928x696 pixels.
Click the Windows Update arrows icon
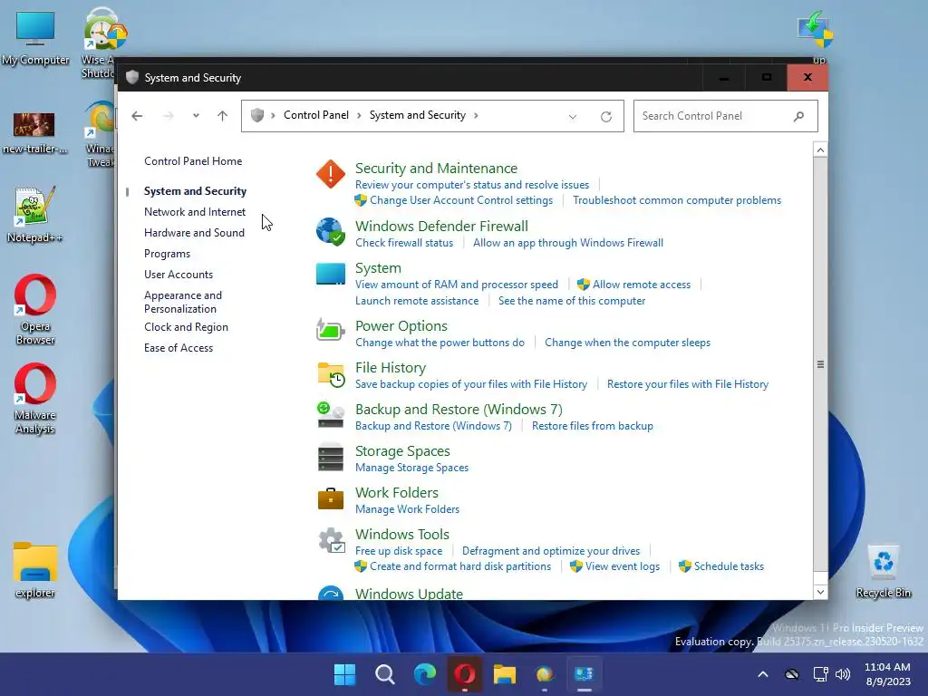point(330,593)
